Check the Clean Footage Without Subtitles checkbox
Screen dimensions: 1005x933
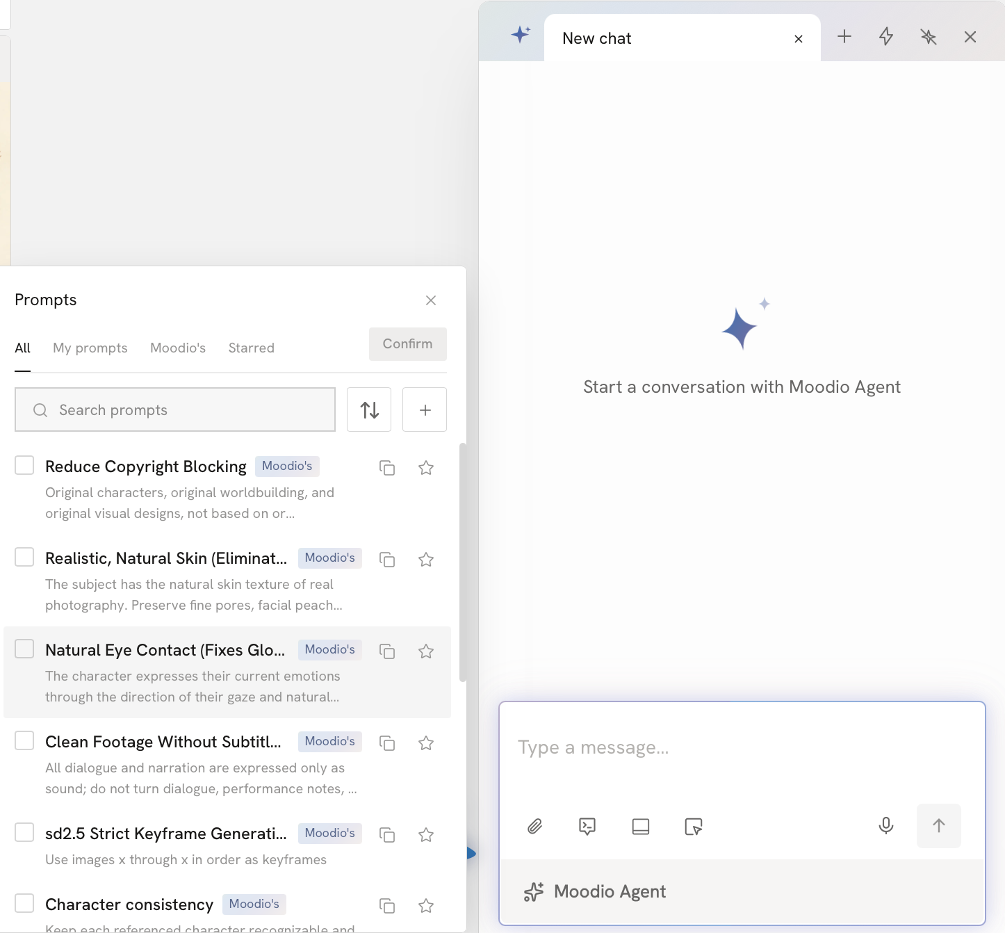(24, 740)
